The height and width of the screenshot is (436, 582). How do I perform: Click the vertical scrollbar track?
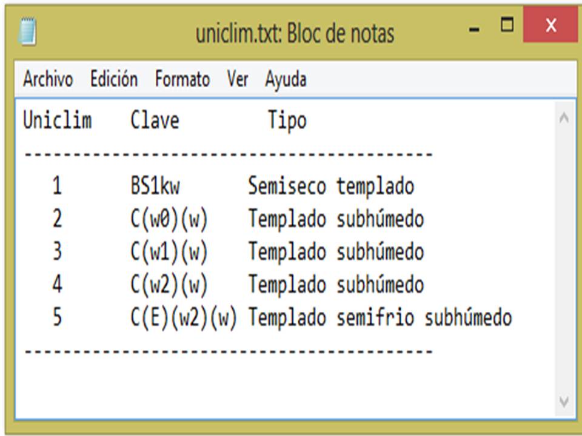tap(564, 260)
